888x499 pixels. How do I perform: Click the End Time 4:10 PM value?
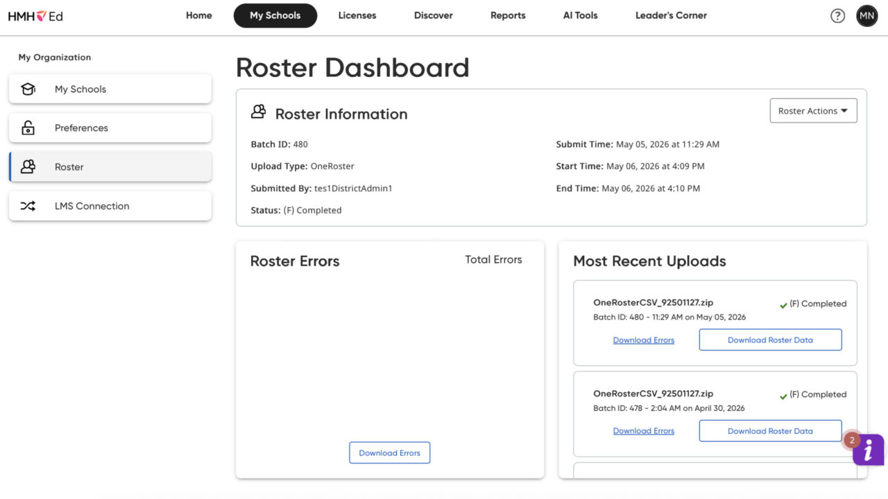pos(651,189)
